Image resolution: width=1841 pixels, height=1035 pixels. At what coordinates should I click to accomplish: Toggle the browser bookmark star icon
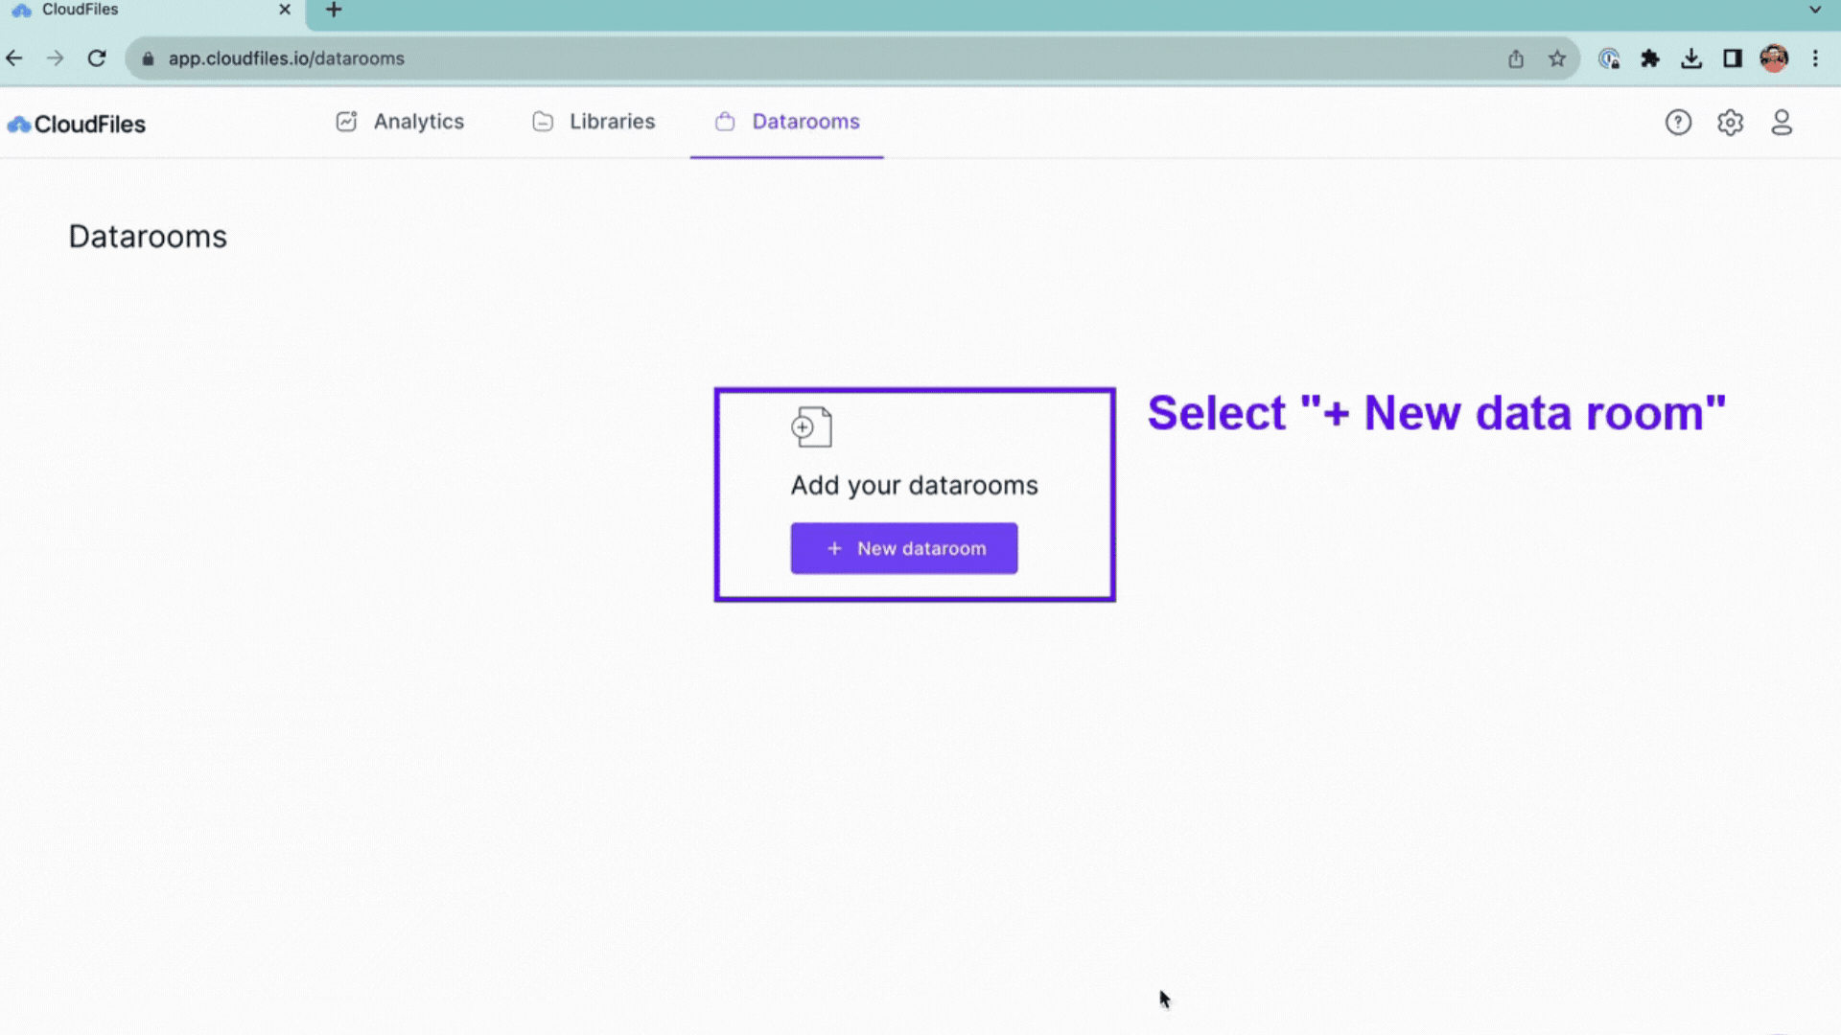(x=1556, y=58)
